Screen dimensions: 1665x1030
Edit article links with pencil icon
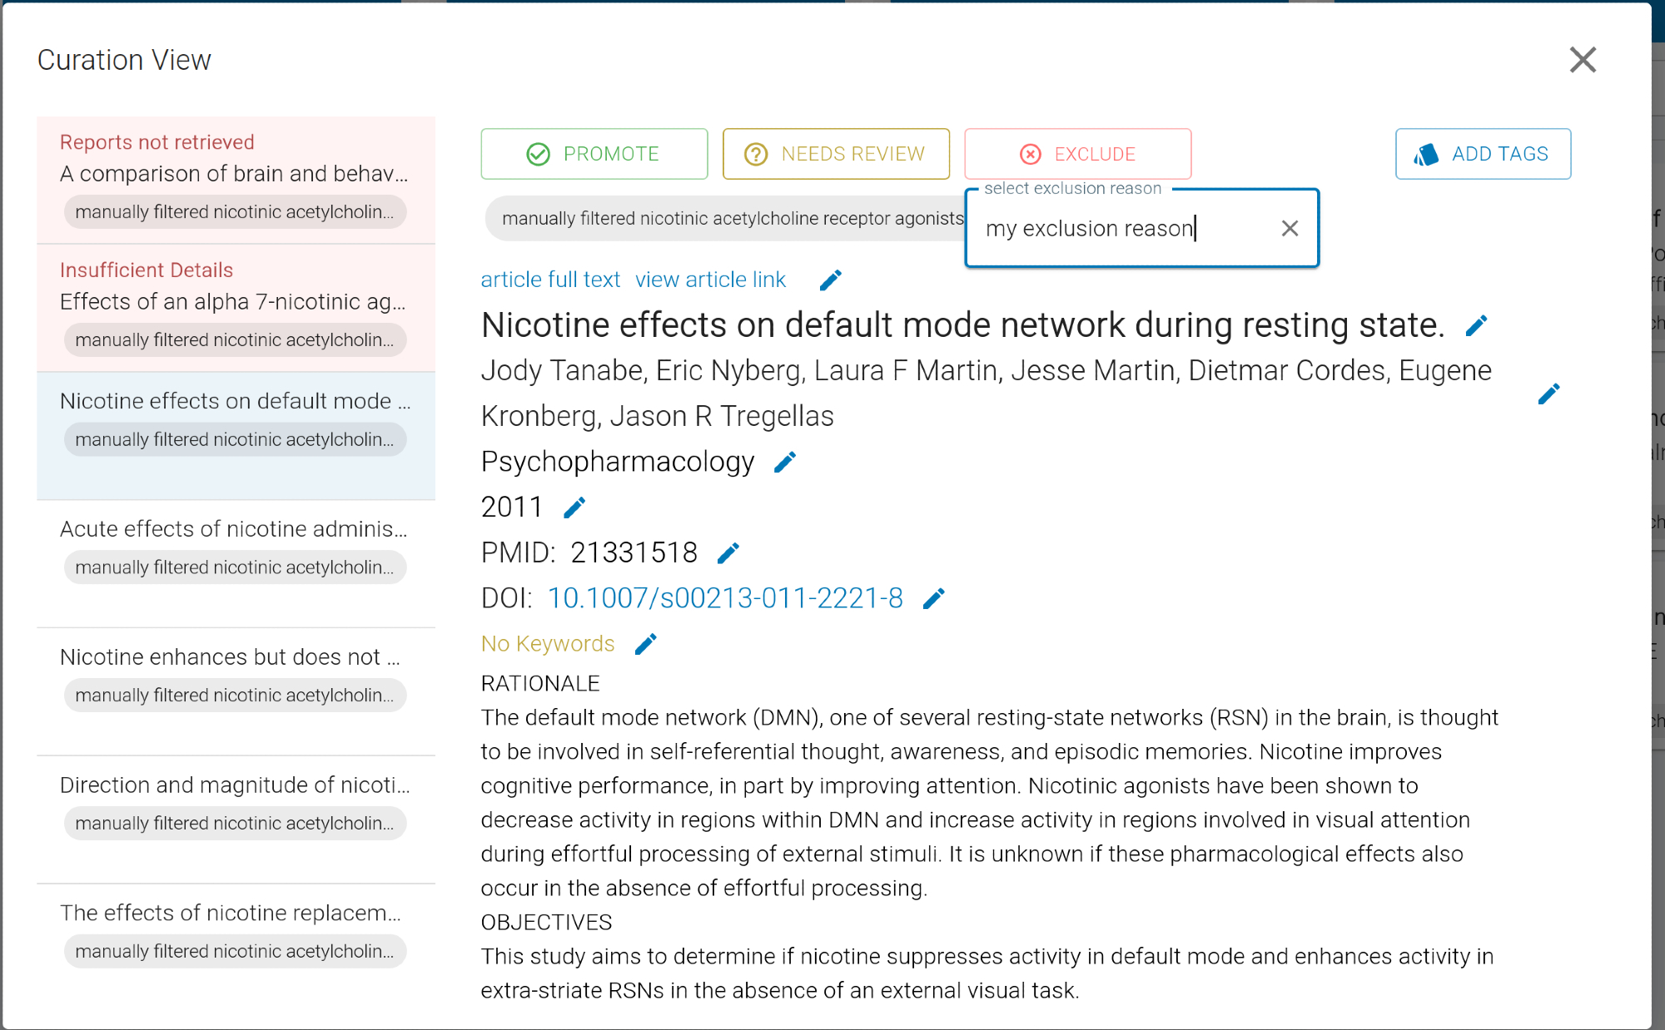tap(830, 280)
